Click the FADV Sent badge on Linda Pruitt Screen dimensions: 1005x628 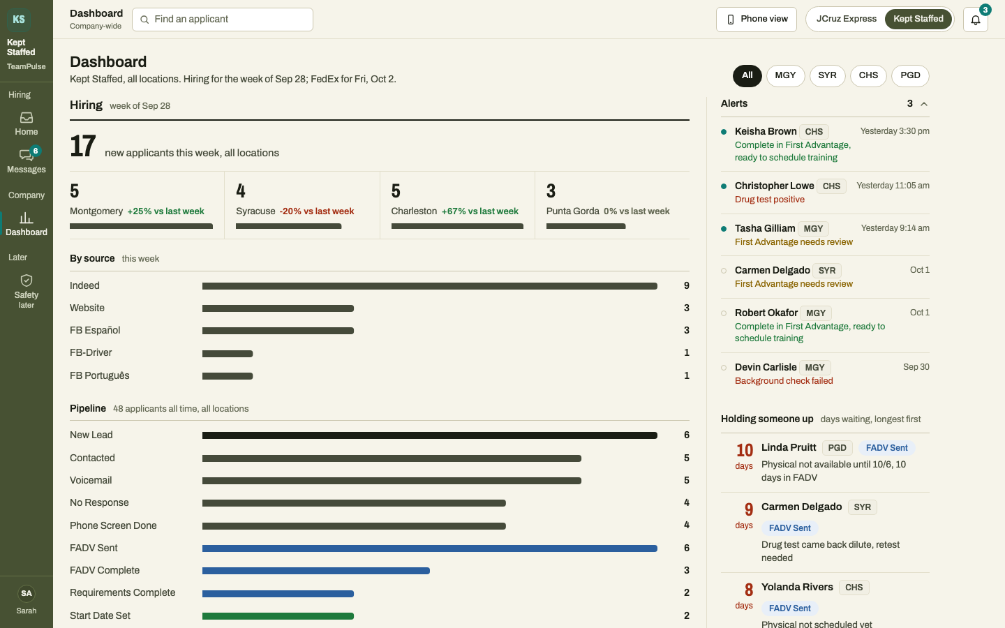tap(887, 448)
